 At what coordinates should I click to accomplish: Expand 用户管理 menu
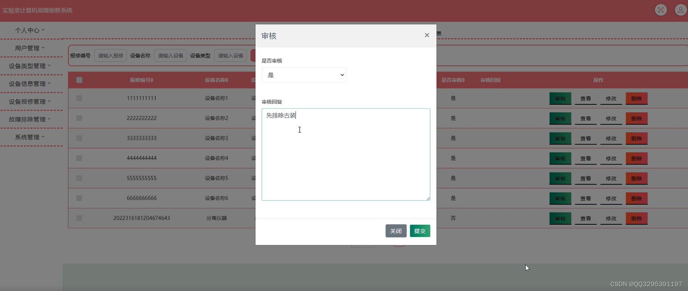click(30, 48)
